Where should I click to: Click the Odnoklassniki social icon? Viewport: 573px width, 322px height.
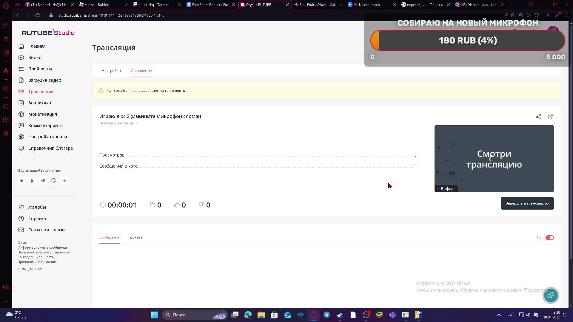32,181
